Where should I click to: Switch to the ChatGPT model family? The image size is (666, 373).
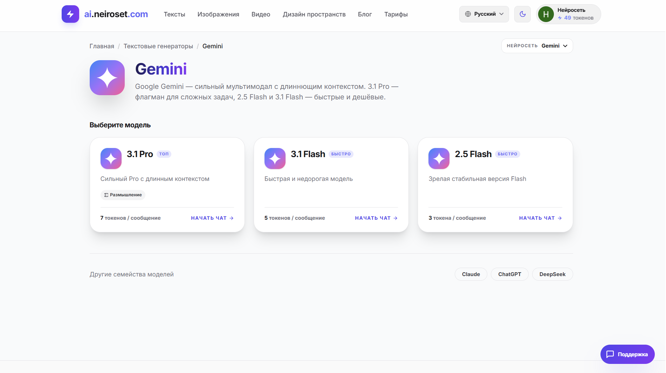tap(510, 274)
